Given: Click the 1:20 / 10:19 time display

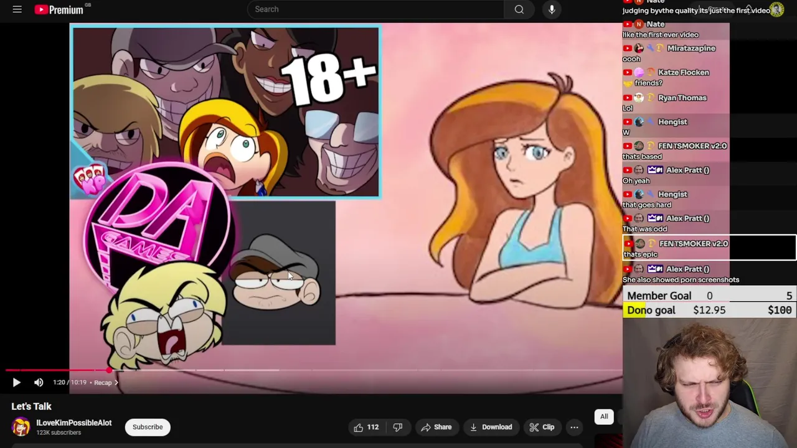Looking at the screenshot, I should coord(70,383).
